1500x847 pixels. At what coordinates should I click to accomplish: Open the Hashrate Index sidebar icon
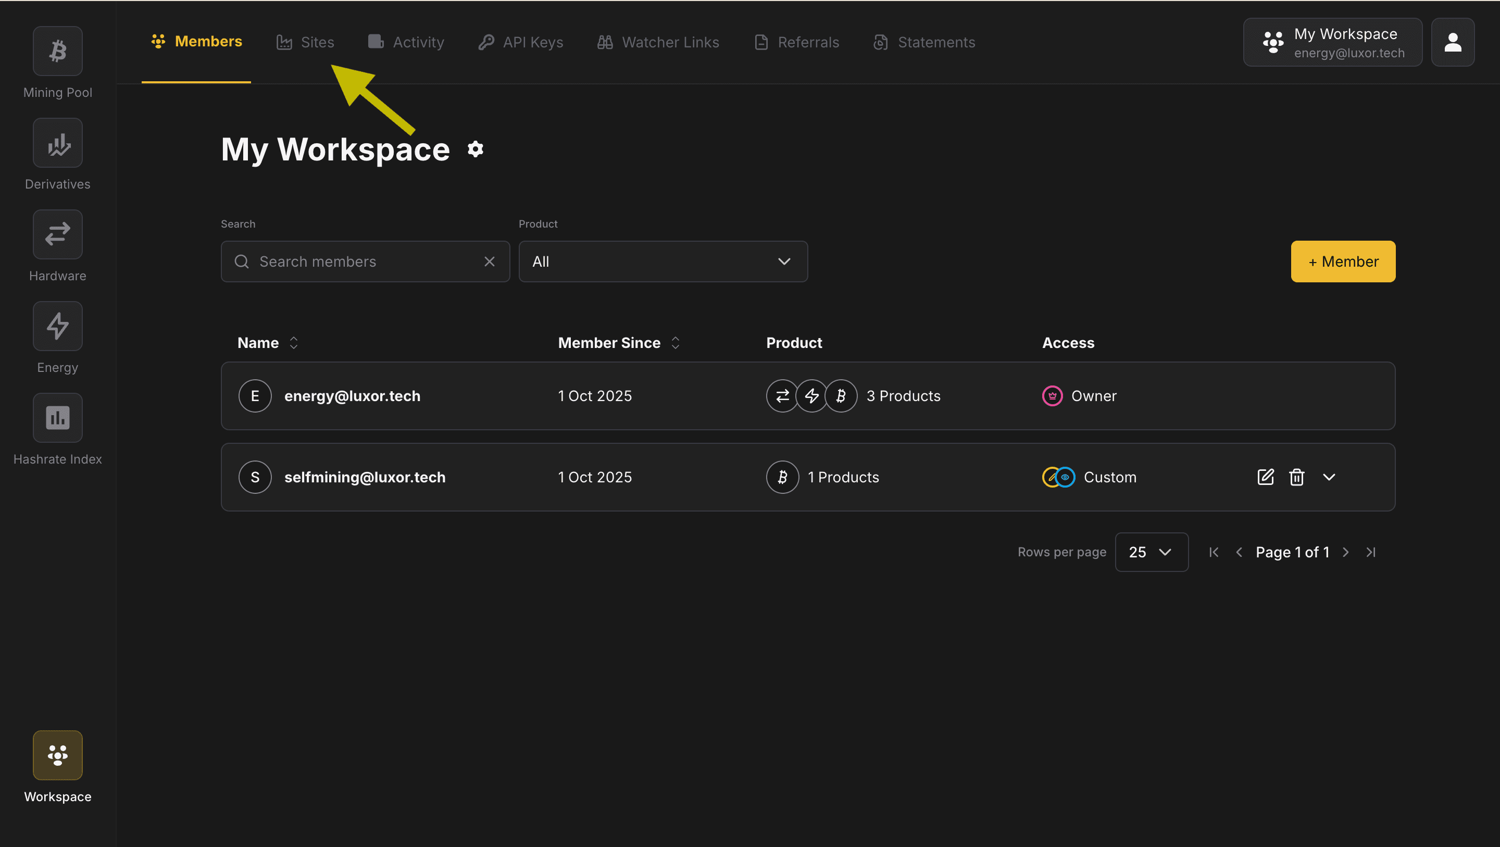[57, 418]
